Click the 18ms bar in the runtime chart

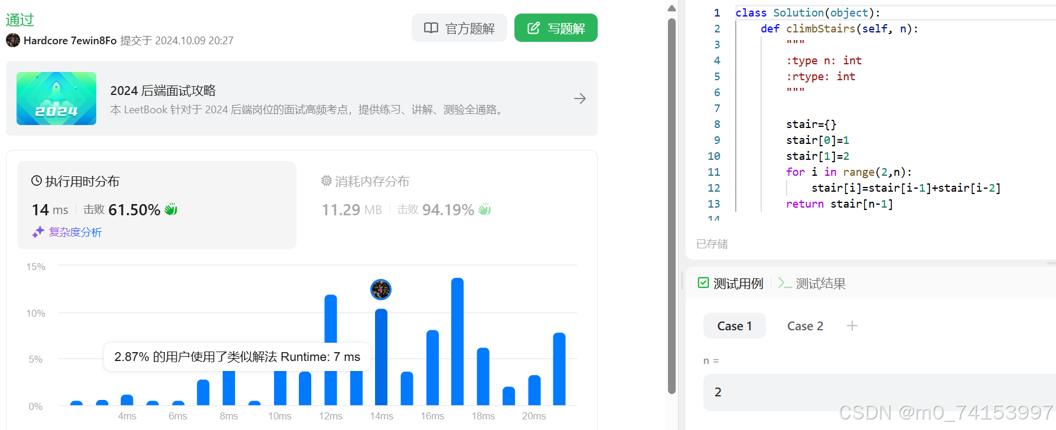483,376
